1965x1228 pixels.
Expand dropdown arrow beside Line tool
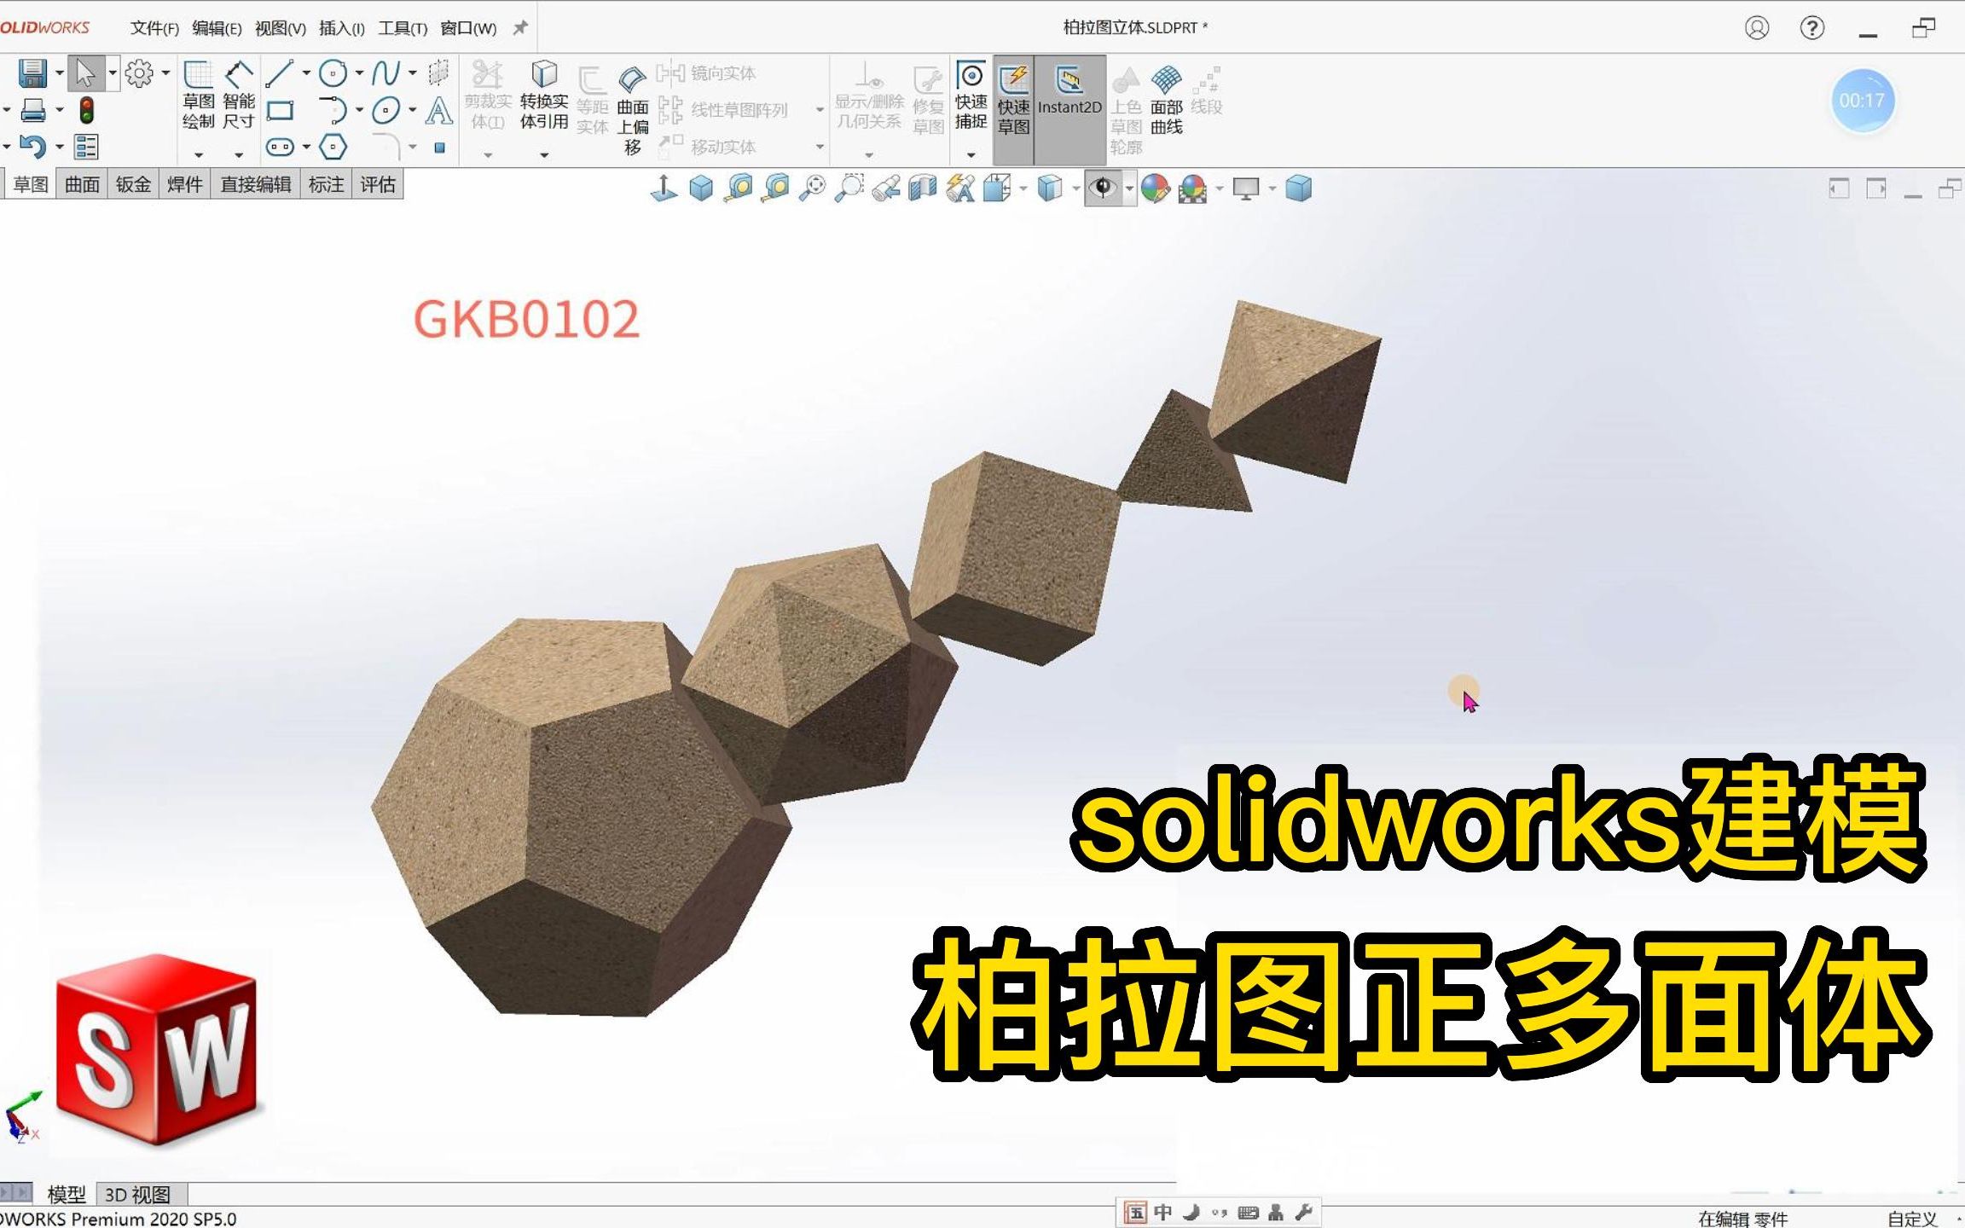[306, 73]
